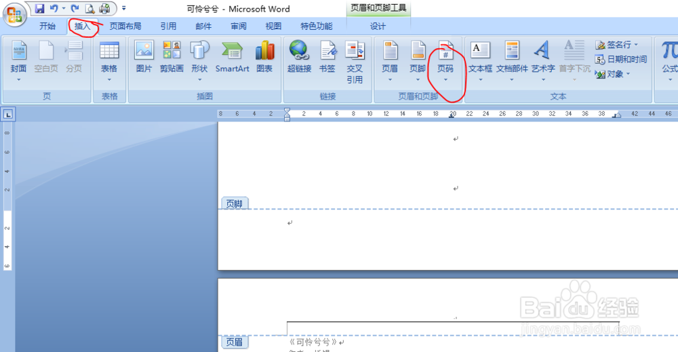Open the 审阅 tab

point(239,26)
